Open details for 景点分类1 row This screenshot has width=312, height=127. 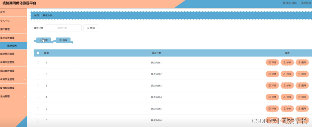[272, 63]
